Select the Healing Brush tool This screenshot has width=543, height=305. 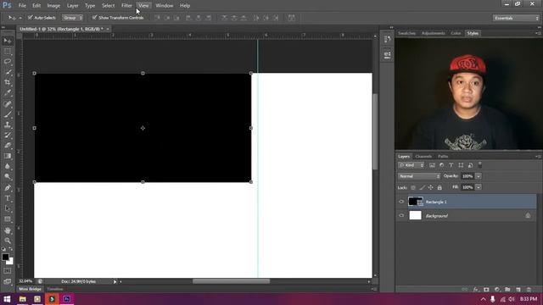8,103
